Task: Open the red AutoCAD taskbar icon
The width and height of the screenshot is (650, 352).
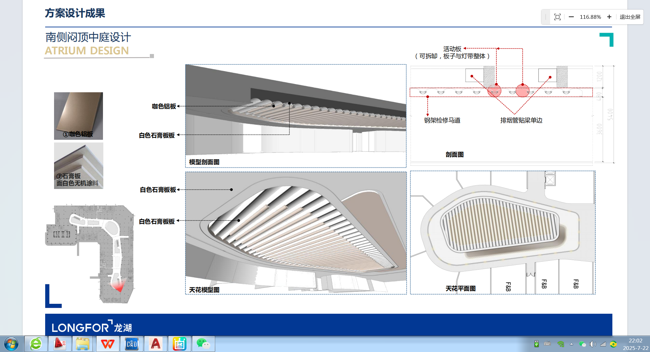Action: tap(156, 344)
